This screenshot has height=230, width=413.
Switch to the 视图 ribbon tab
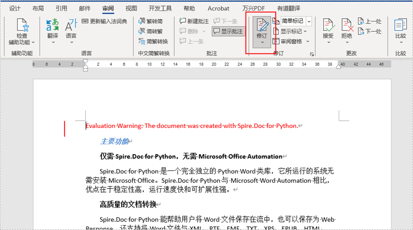point(131,8)
